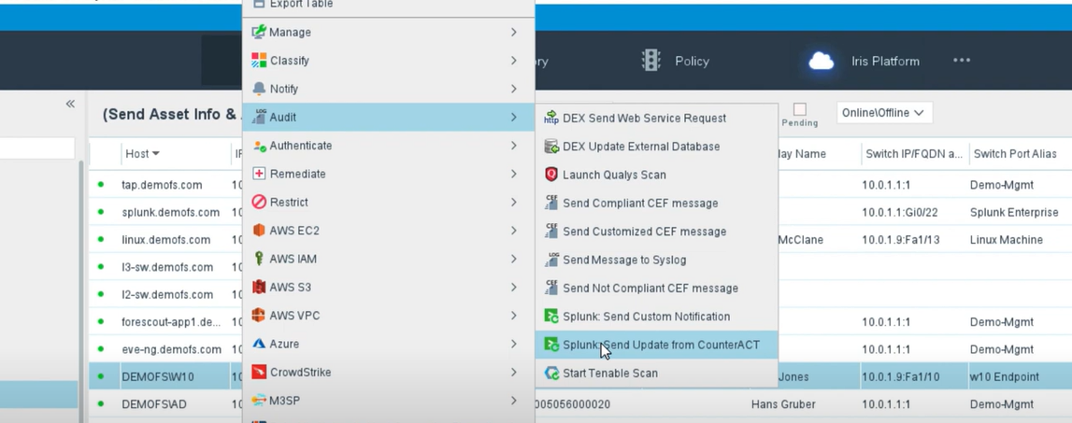The height and width of the screenshot is (423, 1072).
Task: Click the Splunk Enterprise port alias cell
Action: pos(1014,212)
